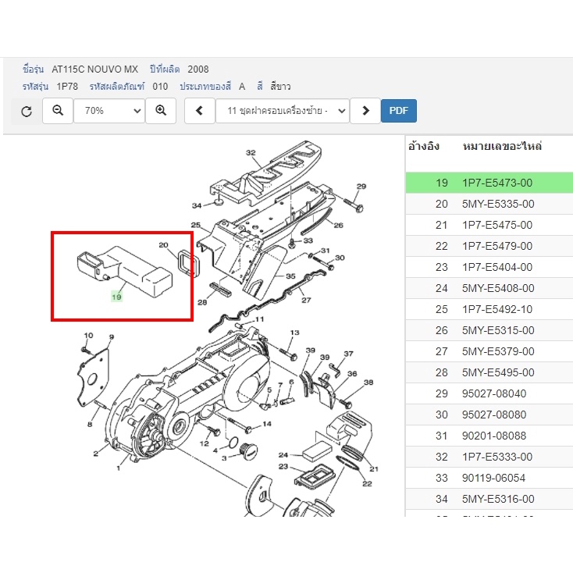The width and height of the screenshot is (573, 573).
Task: Select row 34 part 5MY-E5316-00
Action: coord(489,499)
